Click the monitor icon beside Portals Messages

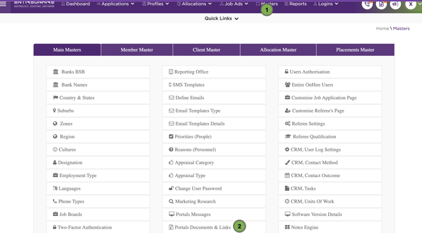pos(171,214)
